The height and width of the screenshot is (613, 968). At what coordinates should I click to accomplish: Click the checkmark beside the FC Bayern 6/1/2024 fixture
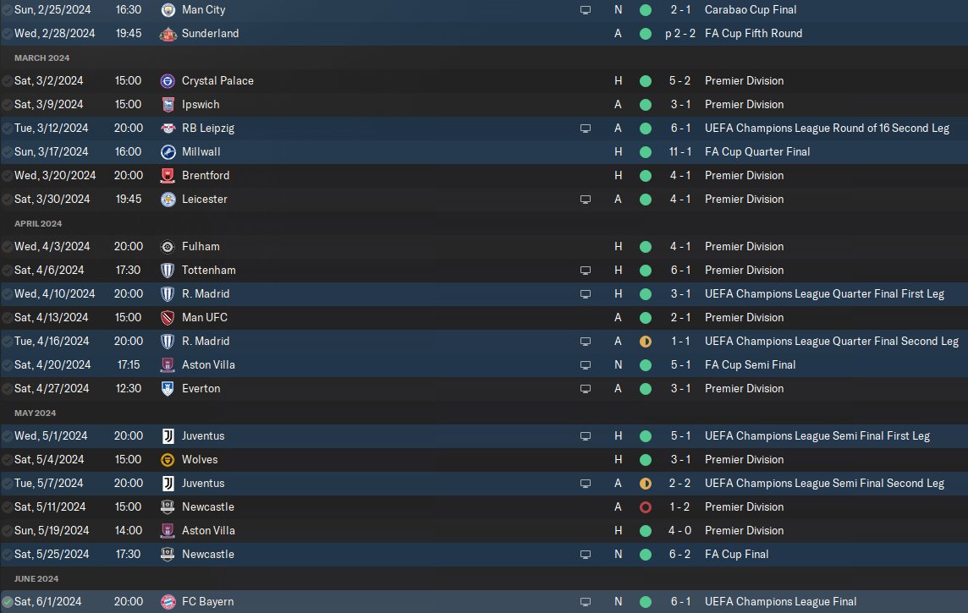pos(8,602)
